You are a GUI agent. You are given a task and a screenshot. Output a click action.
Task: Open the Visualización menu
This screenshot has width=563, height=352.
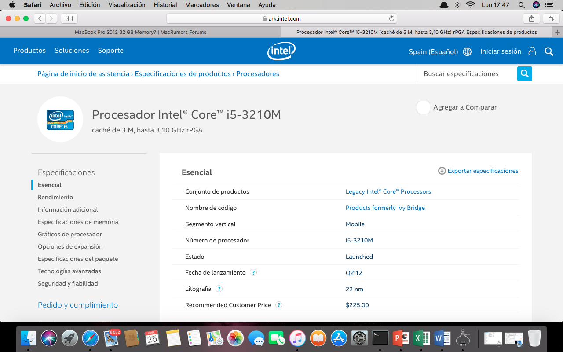(127, 5)
